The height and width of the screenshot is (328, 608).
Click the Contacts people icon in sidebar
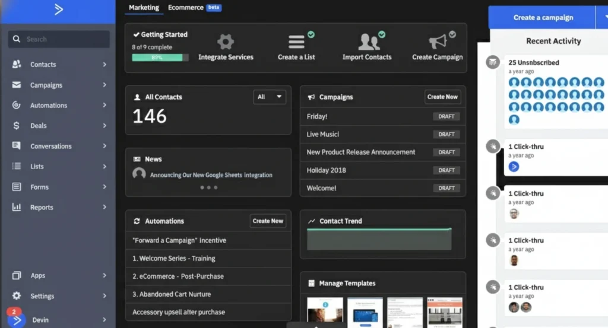click(x=16, y=64)
